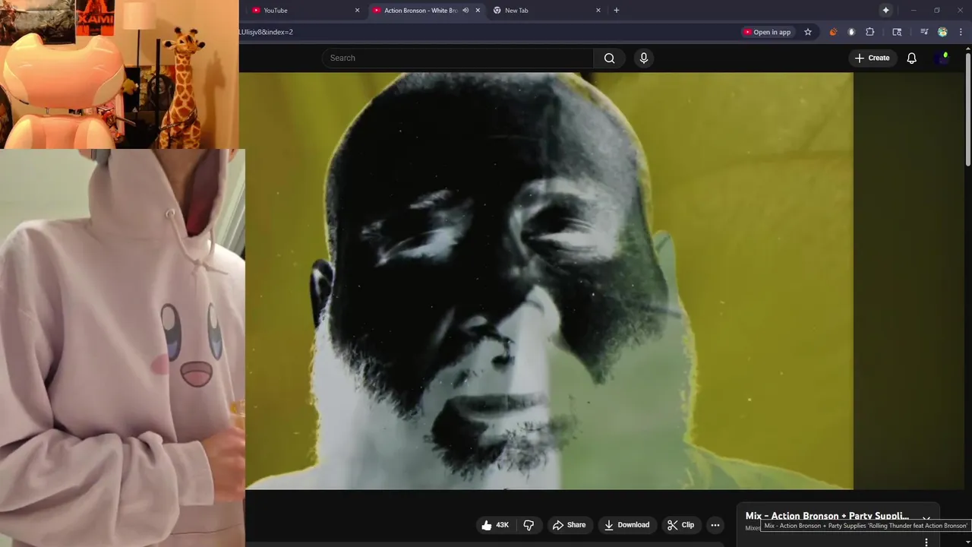The height and width of the screenshot is (547, 972).
Task: Share the video
Action: pos(569,525)
